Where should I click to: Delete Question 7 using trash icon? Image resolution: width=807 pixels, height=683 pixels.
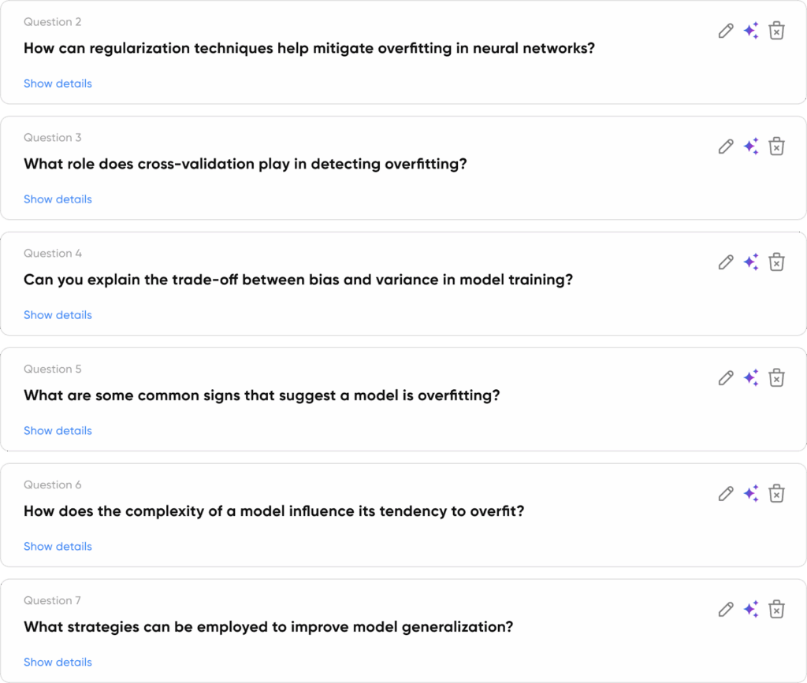pyautogui.click(x=776, y=610)
